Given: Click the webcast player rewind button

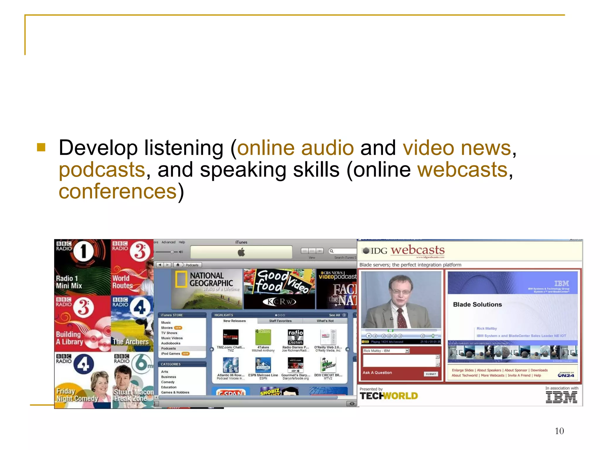Looking at the screenshot, I should pos(389,336).
